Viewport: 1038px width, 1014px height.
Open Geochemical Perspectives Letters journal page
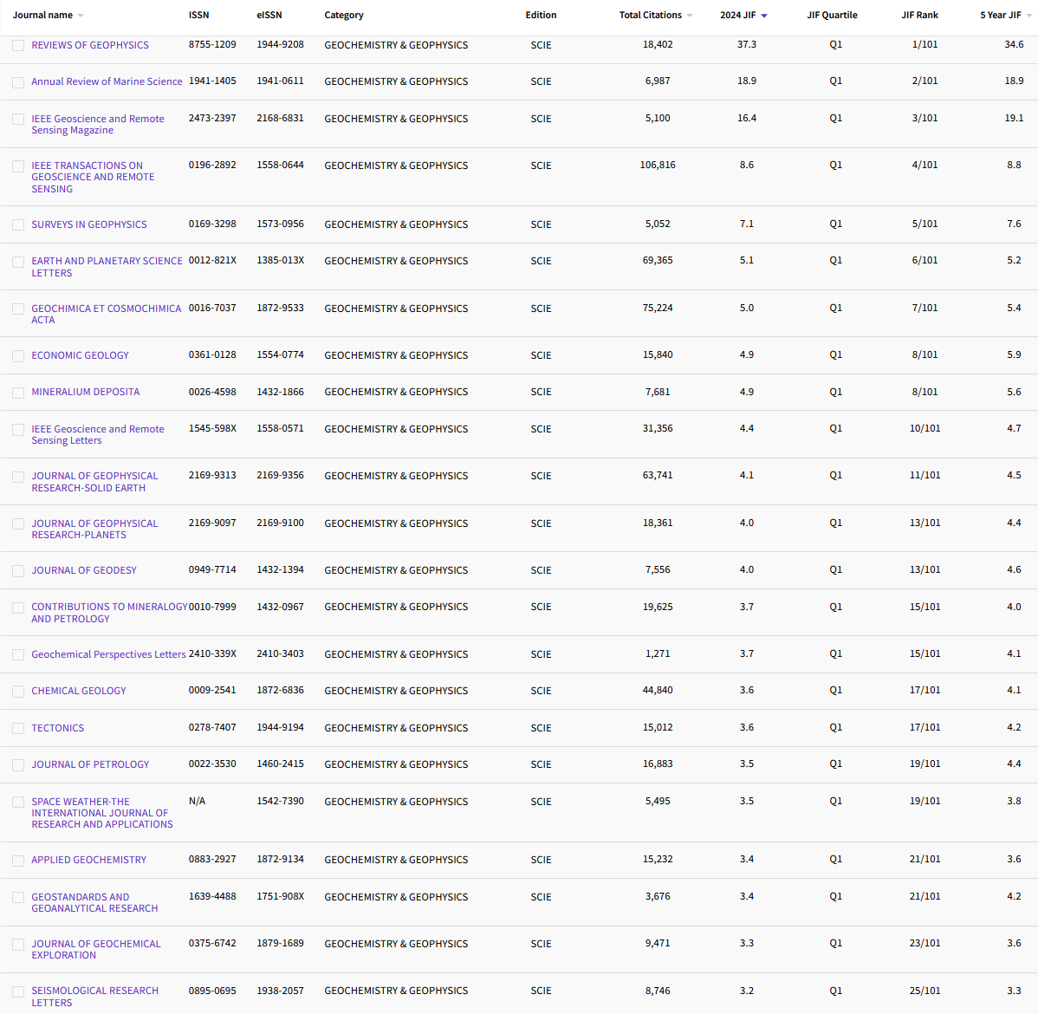(108, 654)
